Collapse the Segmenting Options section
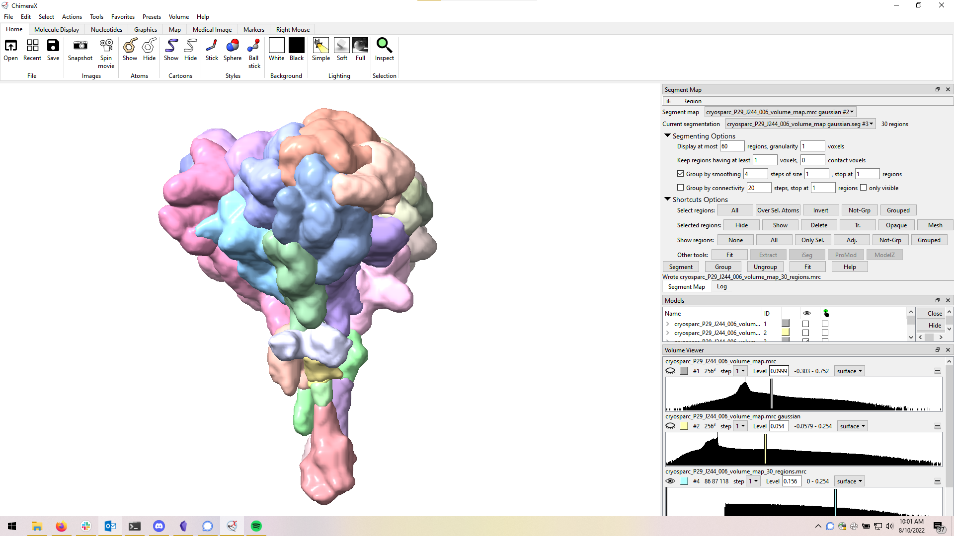This screenshot has width=954, height=536. tap(667, 135)
